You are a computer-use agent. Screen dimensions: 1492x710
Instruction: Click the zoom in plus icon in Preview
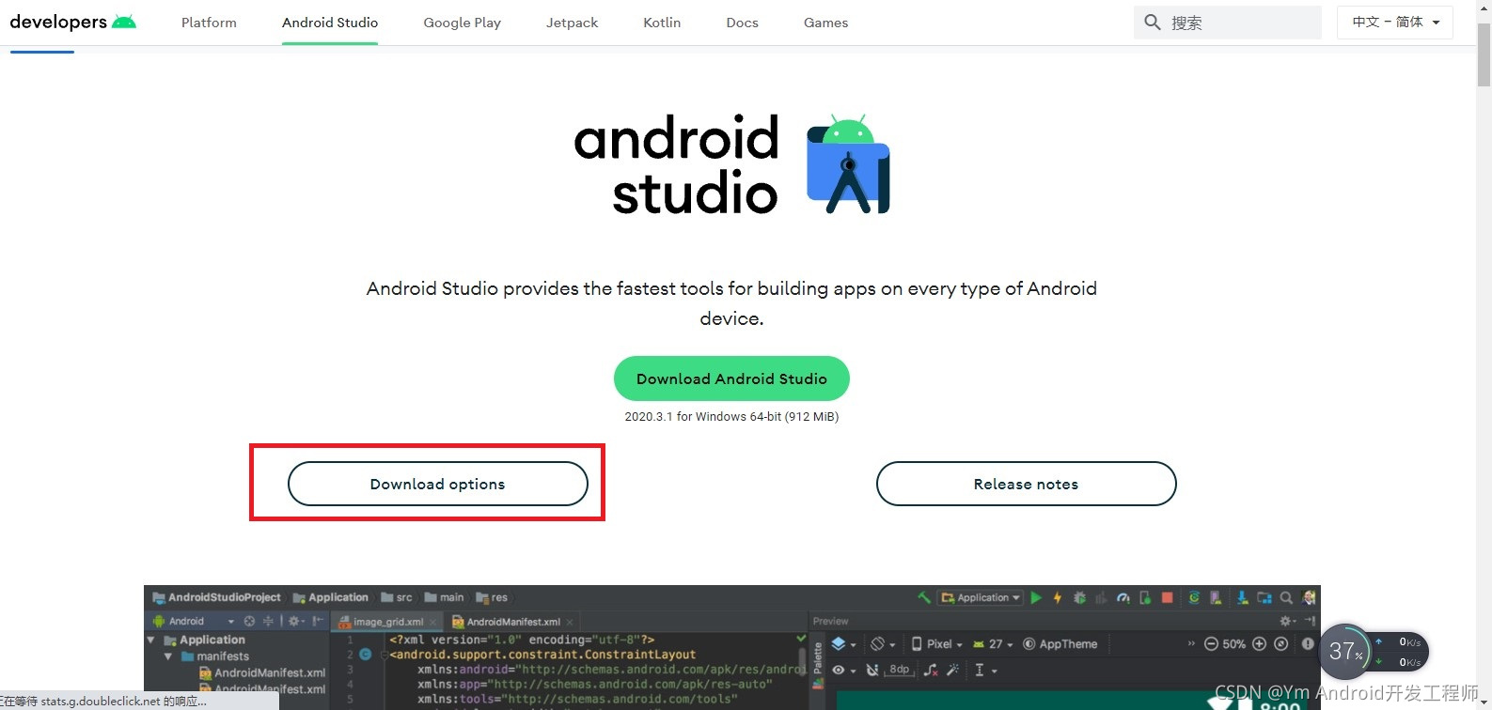tap(1260, 644)
